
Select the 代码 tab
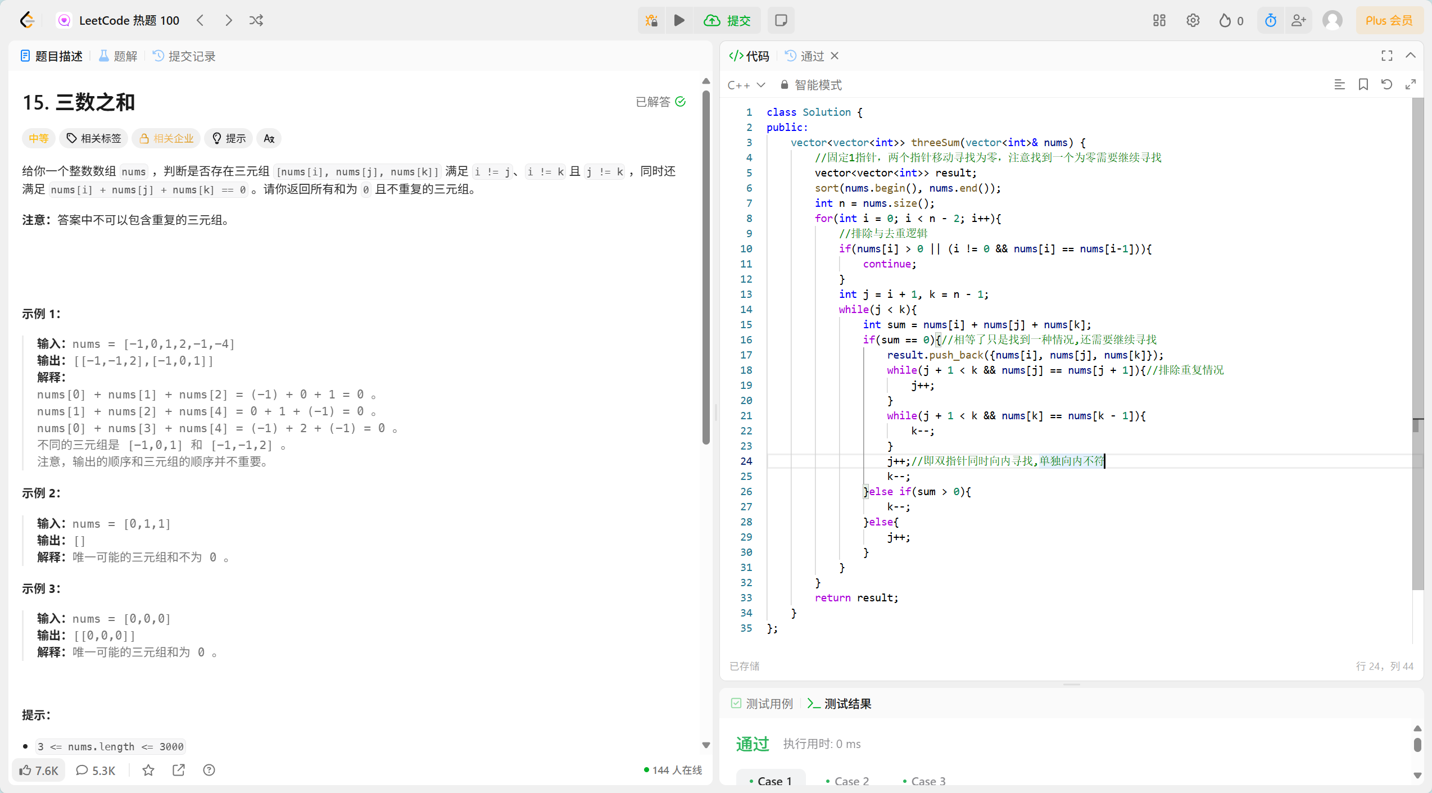749,56
